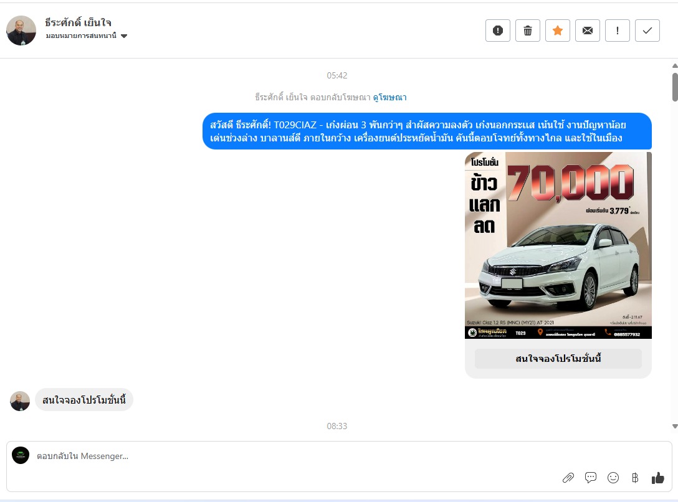678x502 pixels.
Task: Select the blue T029CIAZ greeting message bubble
Action: [427, 131]
